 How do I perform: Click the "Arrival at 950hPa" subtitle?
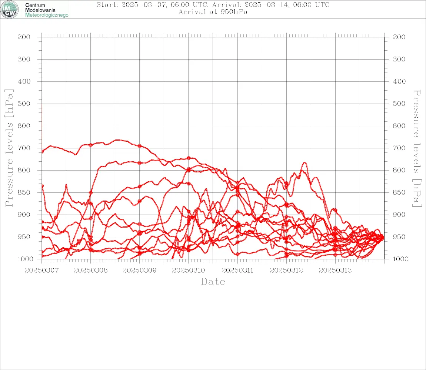(x=213, y=12)
